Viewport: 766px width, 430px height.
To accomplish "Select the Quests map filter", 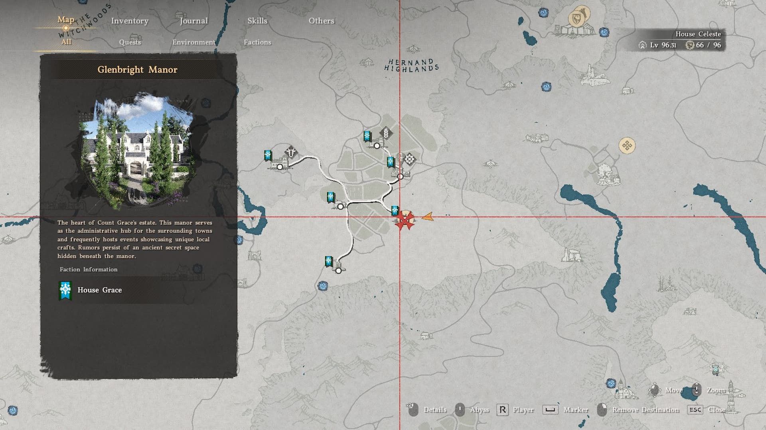I will click(x=130, y=42).
